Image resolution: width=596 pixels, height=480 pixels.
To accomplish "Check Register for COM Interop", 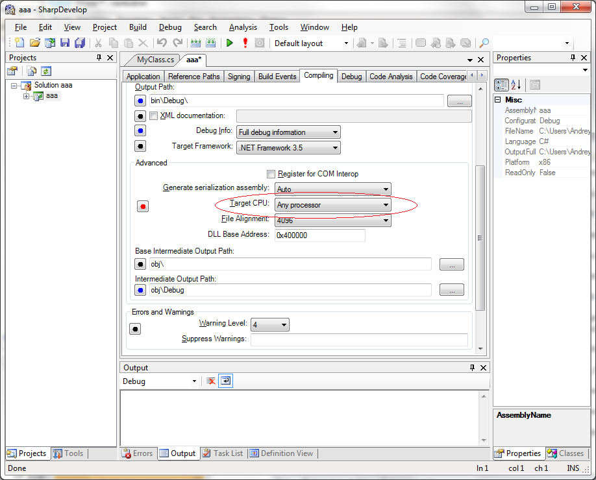I will tap(271, 174).
